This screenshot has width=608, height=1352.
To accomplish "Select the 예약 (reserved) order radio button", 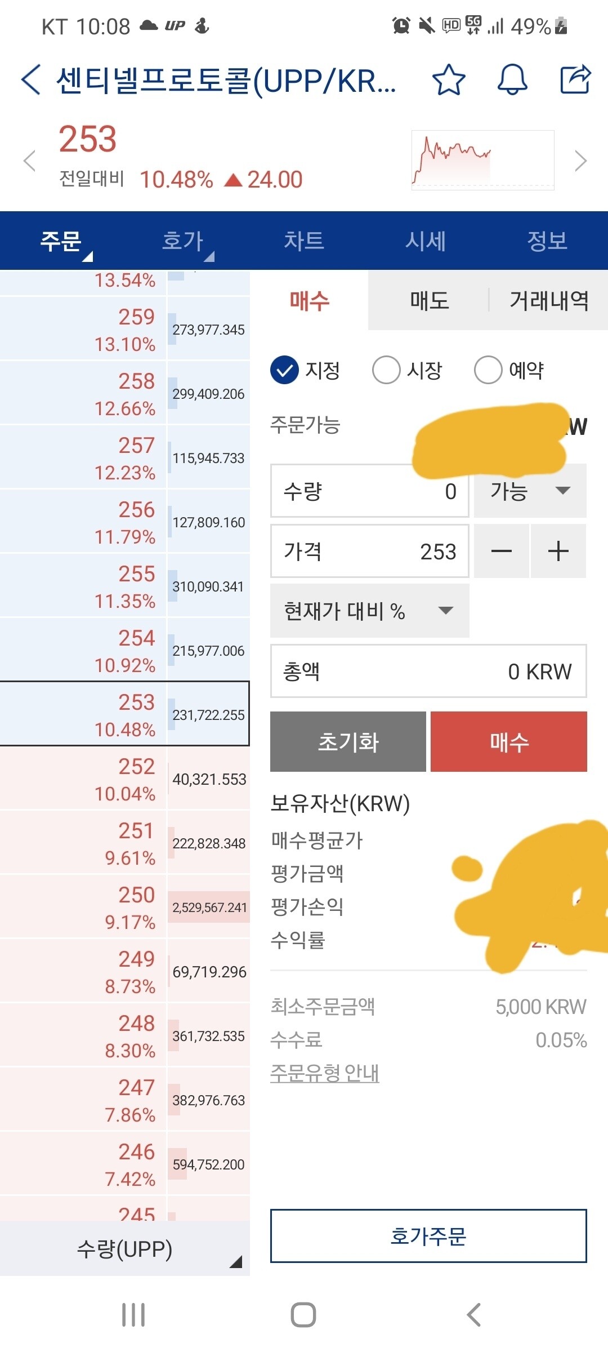I will click(488, 370).
